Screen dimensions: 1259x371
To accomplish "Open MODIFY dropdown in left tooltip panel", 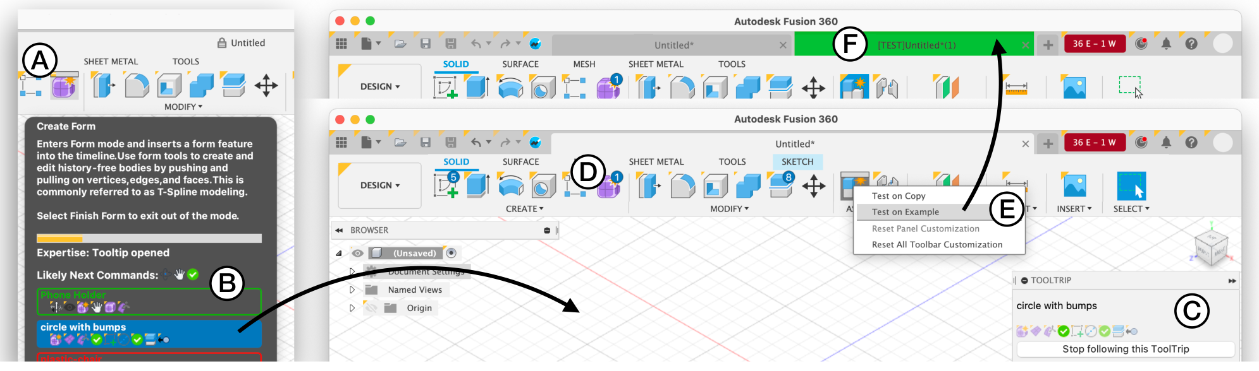I will pos(183,107).
